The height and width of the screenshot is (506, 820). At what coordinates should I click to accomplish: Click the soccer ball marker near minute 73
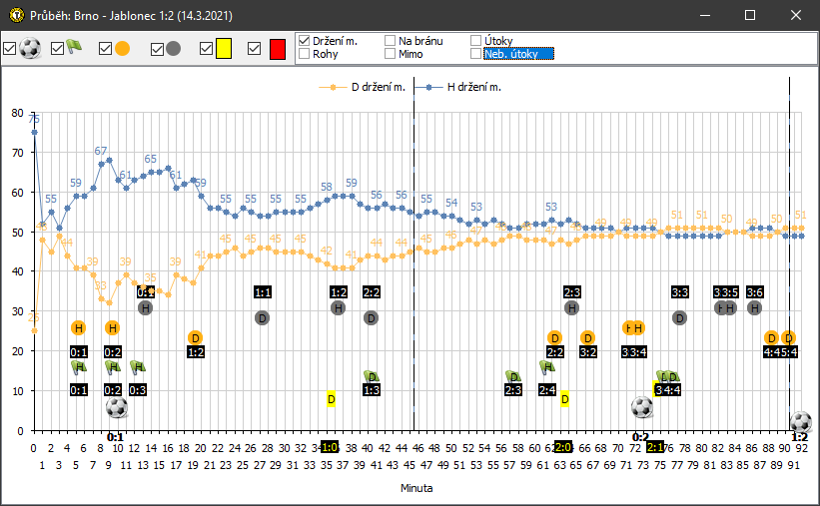click(x=642, y=407)
